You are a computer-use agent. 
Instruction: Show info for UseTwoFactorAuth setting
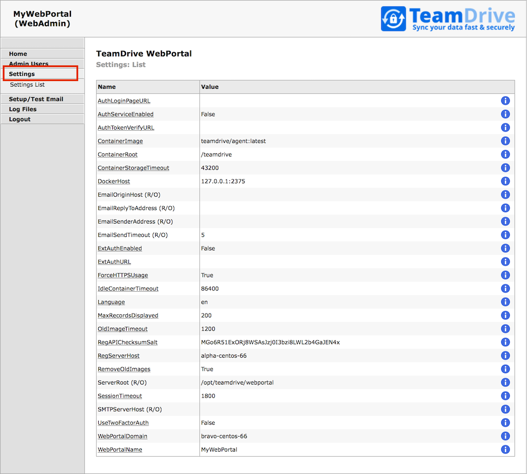[505, 423]
